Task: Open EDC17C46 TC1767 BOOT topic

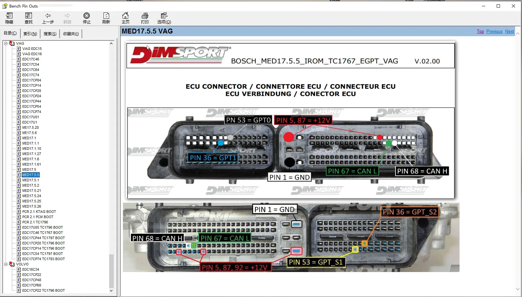Action: [42, 233]
